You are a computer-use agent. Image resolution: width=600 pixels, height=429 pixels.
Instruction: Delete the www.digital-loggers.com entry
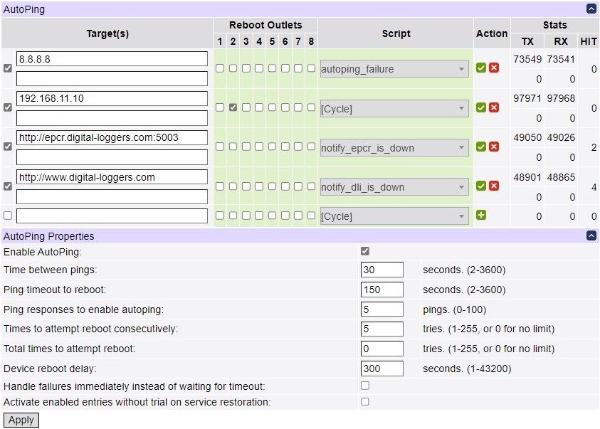pos(494,186)
